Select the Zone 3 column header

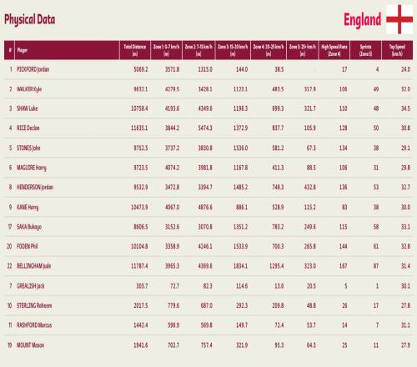point(233,50)
